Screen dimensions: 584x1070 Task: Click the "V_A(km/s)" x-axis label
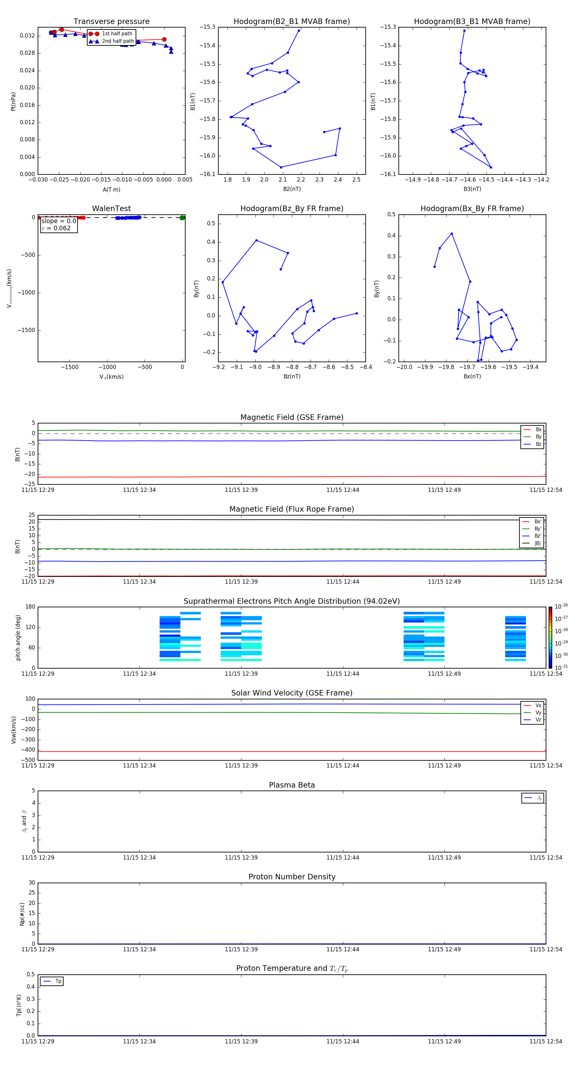(x=111, y=377)
